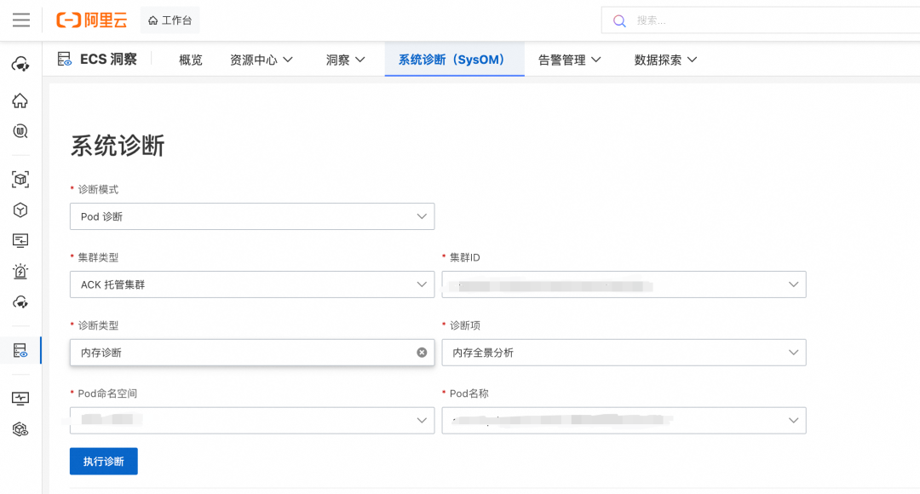This screenshot has width=920, height=494.
Task: Open the 集群类型 ACK 托管集群 dropdown
Action: pyautogui.click(x=252, y=284)
